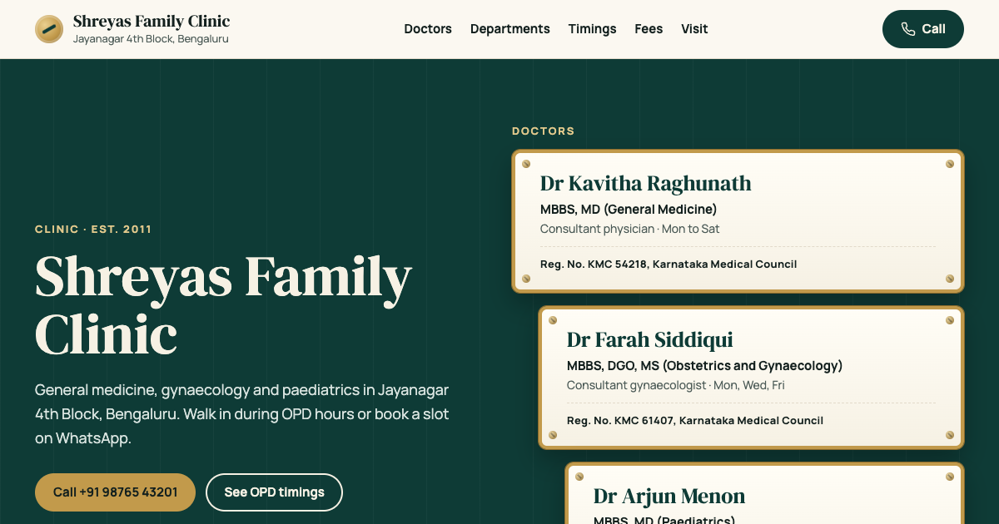The height and width of the screenshot is (524, 999).
Task: Select Dr Kavitha Raghunath name heading
Action: (x=646, y=184)
